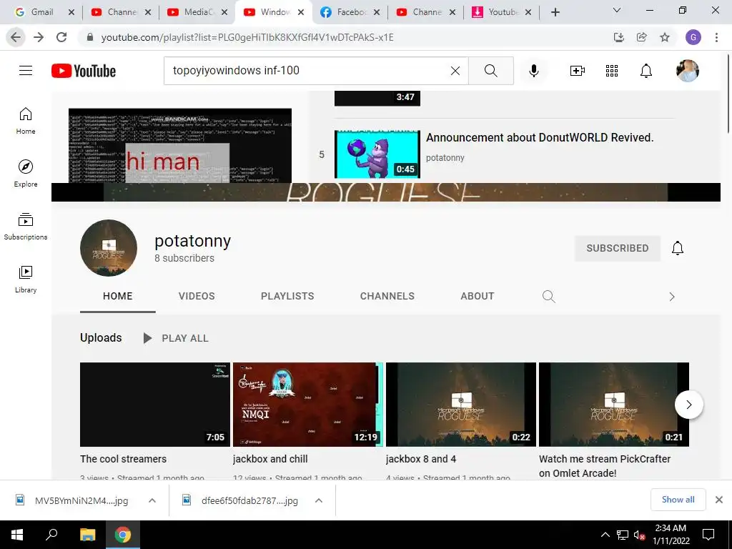Close the Gmail tab
This screenshot has height=549, width=732.
[71, 12]
